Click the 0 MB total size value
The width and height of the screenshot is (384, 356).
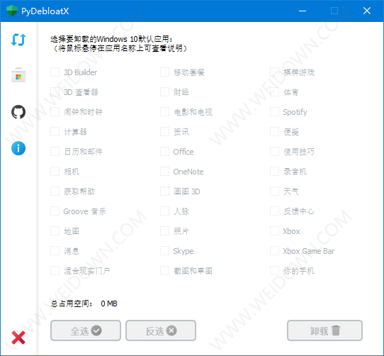[109, 304]
